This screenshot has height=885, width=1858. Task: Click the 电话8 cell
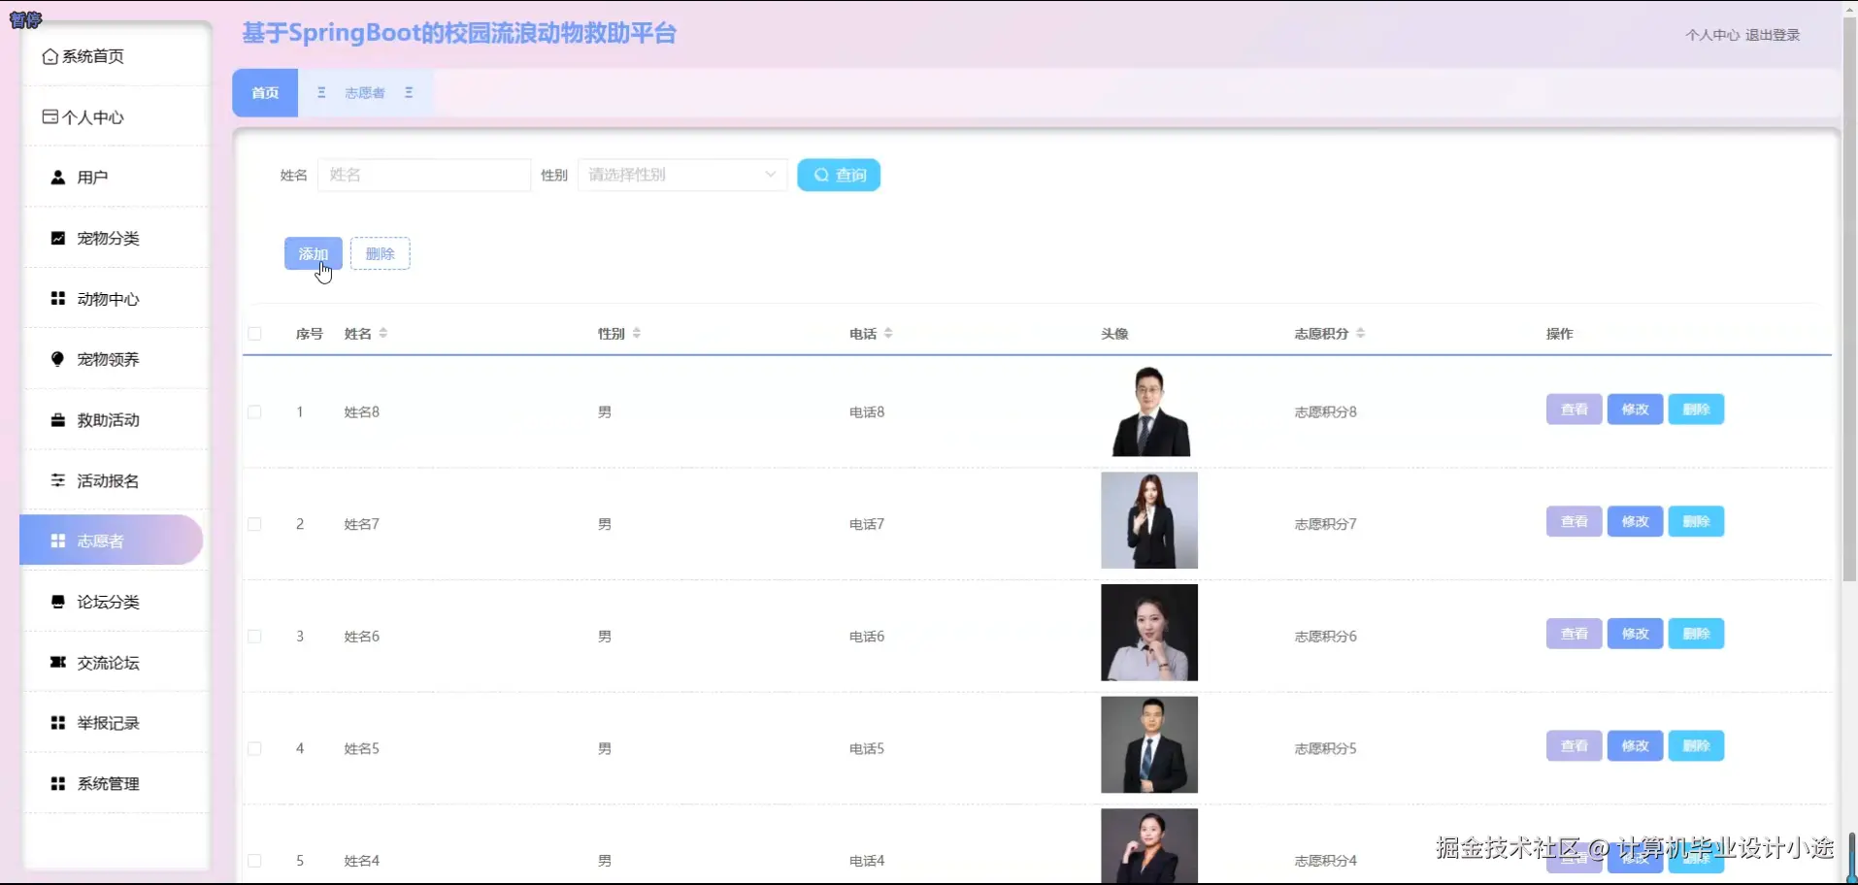tap(867, 412)
